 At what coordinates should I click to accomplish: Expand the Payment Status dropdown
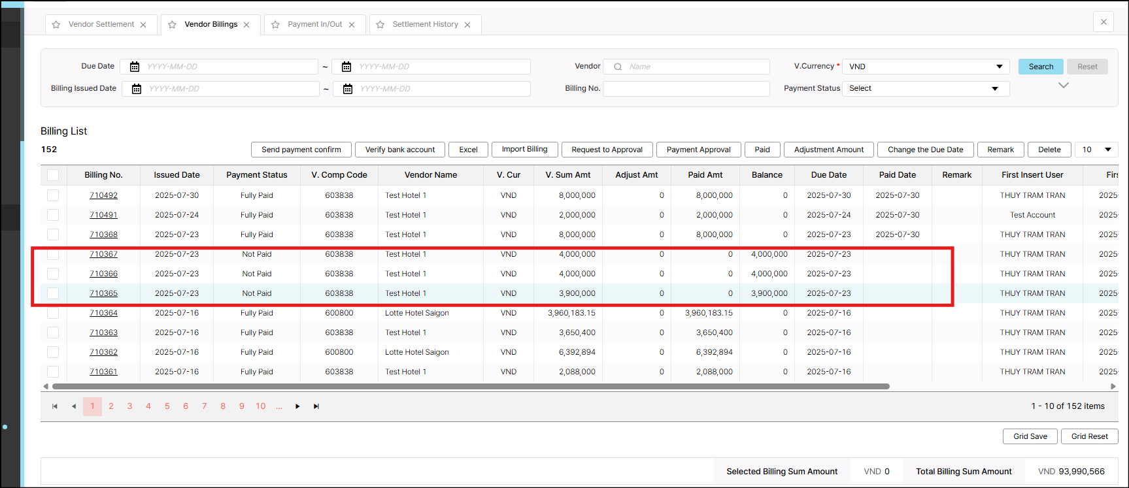pos(925,89)
